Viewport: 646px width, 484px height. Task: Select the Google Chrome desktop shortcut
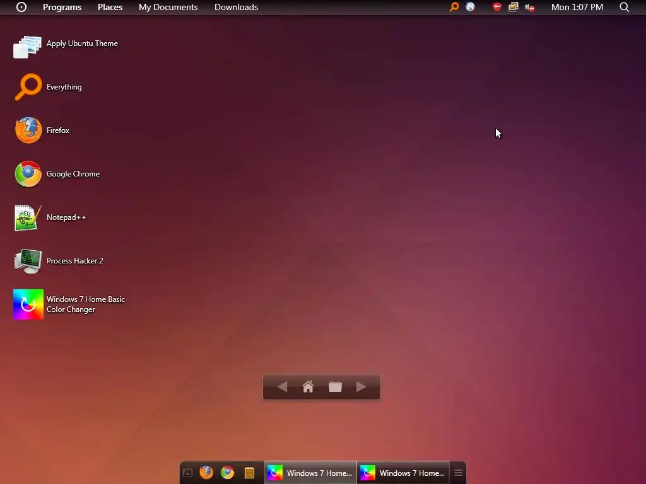(x=57, y=174)
